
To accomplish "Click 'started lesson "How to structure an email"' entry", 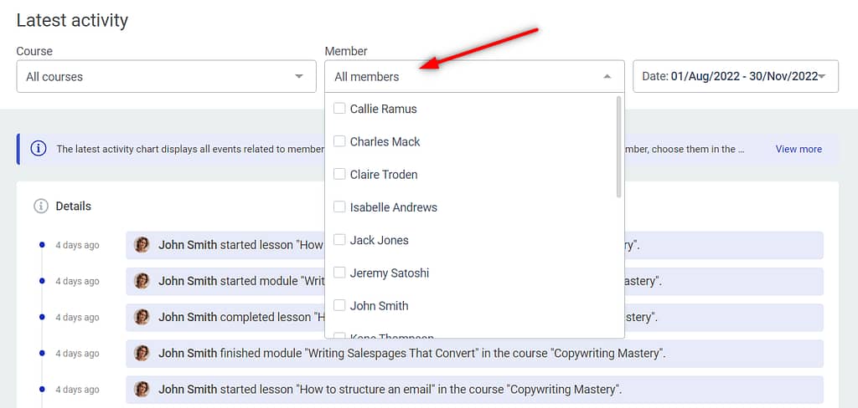I will 474,390.
